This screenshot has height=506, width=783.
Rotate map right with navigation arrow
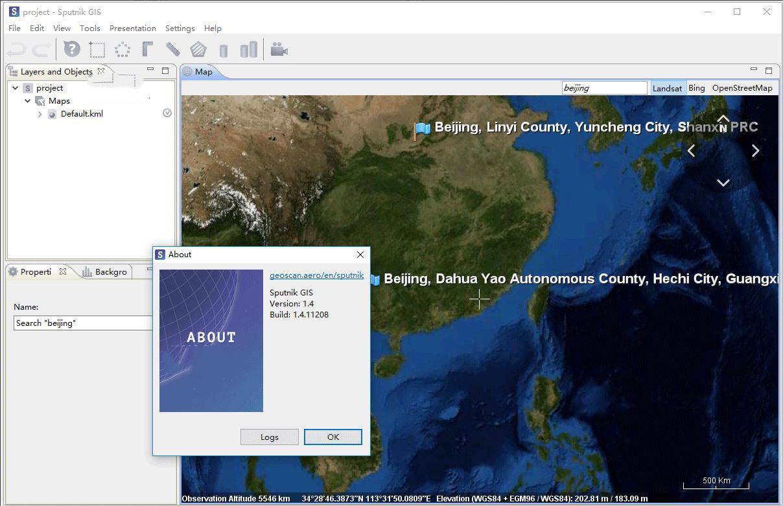(755, 151)
